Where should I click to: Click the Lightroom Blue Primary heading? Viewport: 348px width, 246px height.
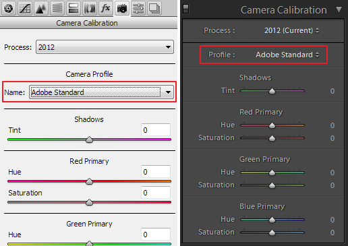click(262, 206)
